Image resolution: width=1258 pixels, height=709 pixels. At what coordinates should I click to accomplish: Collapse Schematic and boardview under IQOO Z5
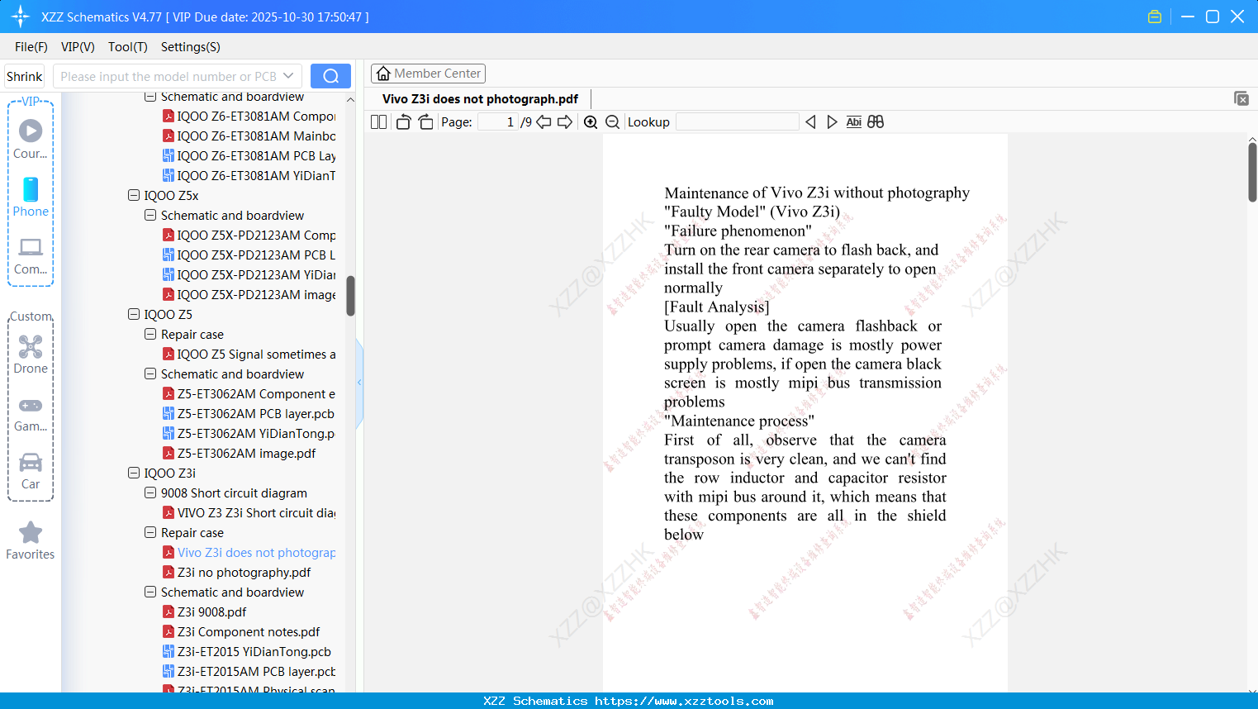[150, 374]
